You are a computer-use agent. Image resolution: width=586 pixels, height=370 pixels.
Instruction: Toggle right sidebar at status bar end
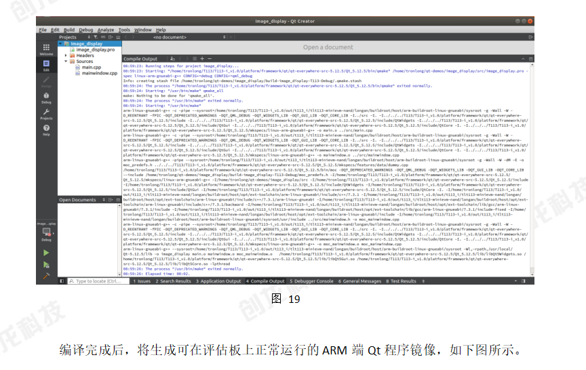coord(524,281)
